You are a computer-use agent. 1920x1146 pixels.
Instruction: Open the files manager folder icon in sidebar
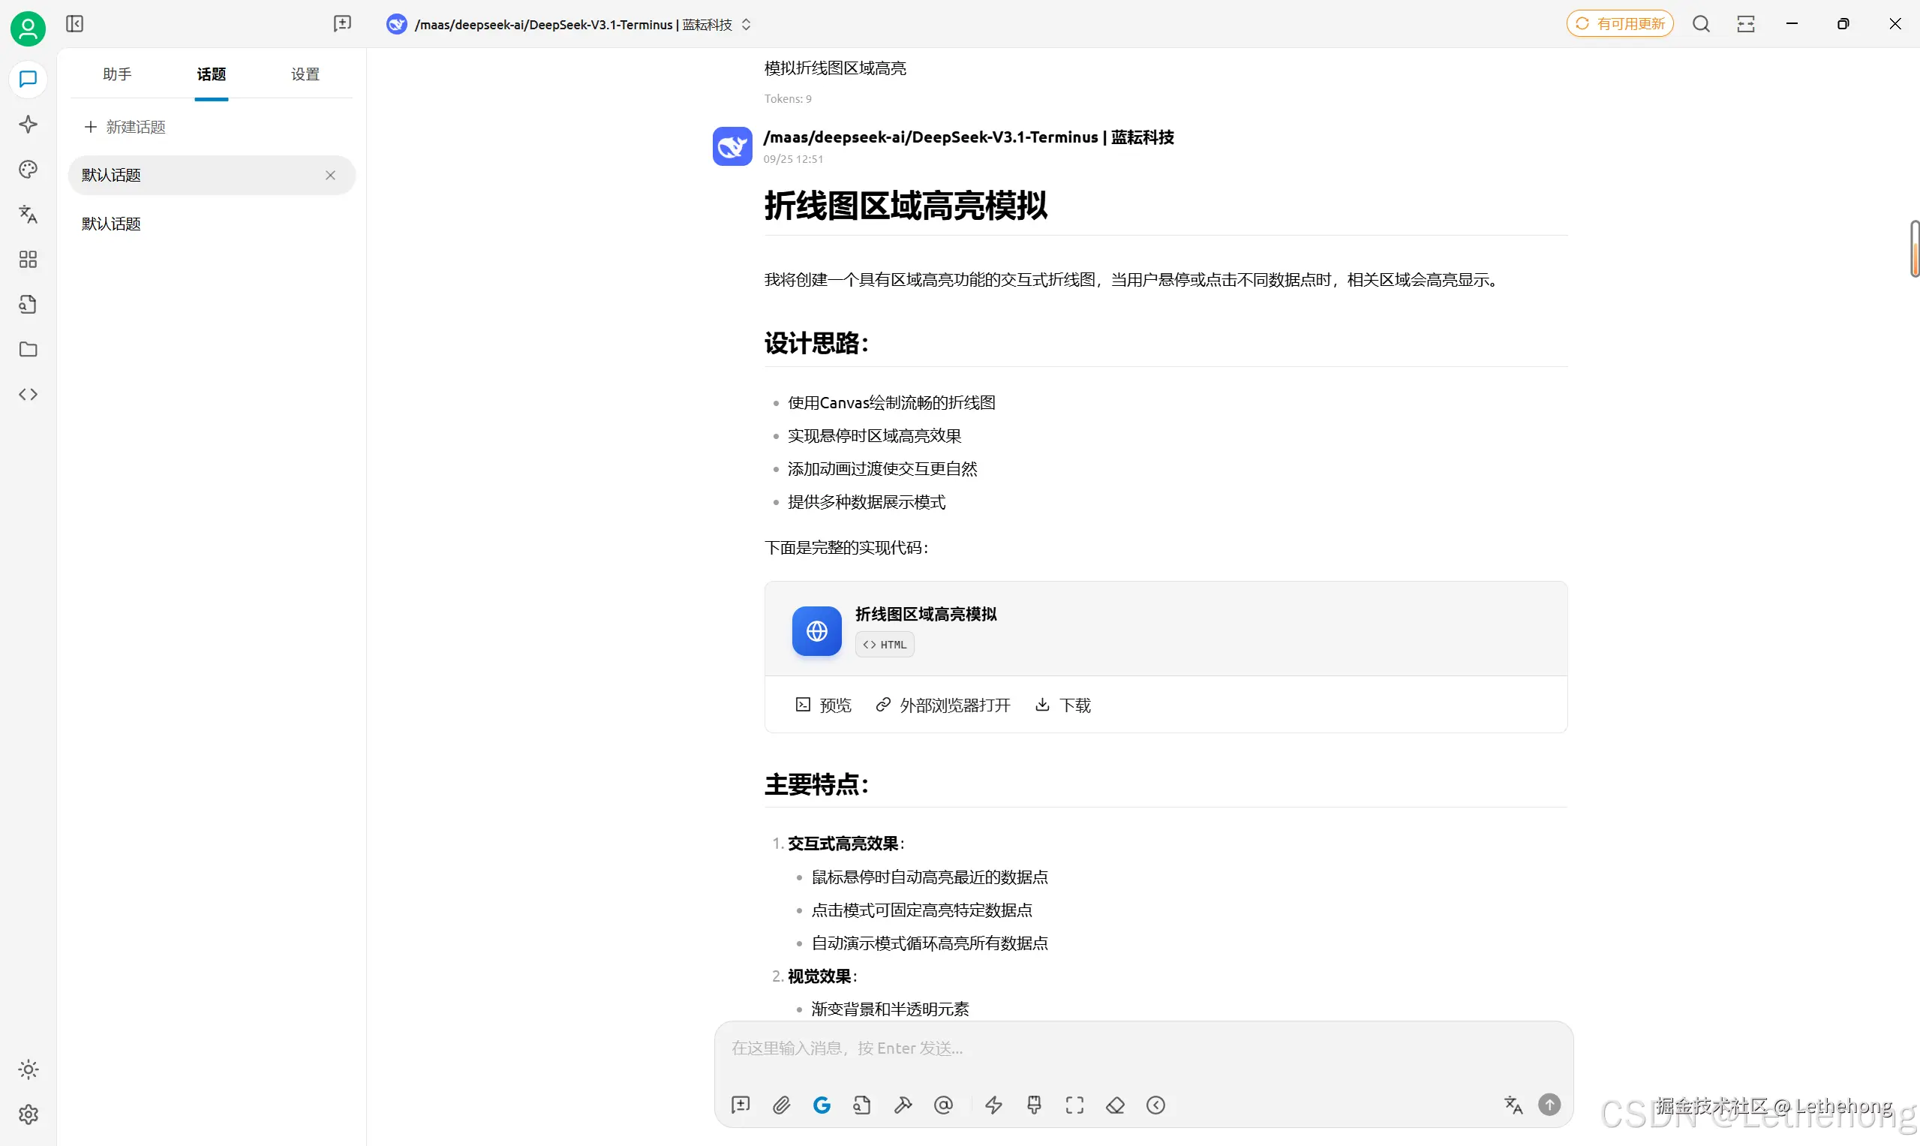pos(28,350)
